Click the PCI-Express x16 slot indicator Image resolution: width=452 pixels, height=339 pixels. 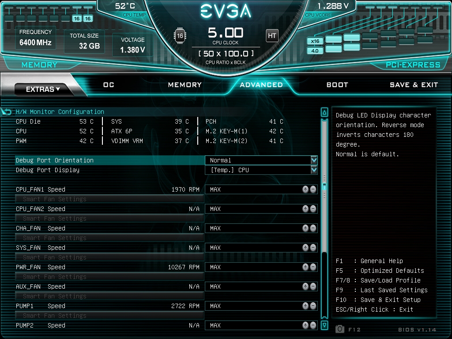point(315,41)
